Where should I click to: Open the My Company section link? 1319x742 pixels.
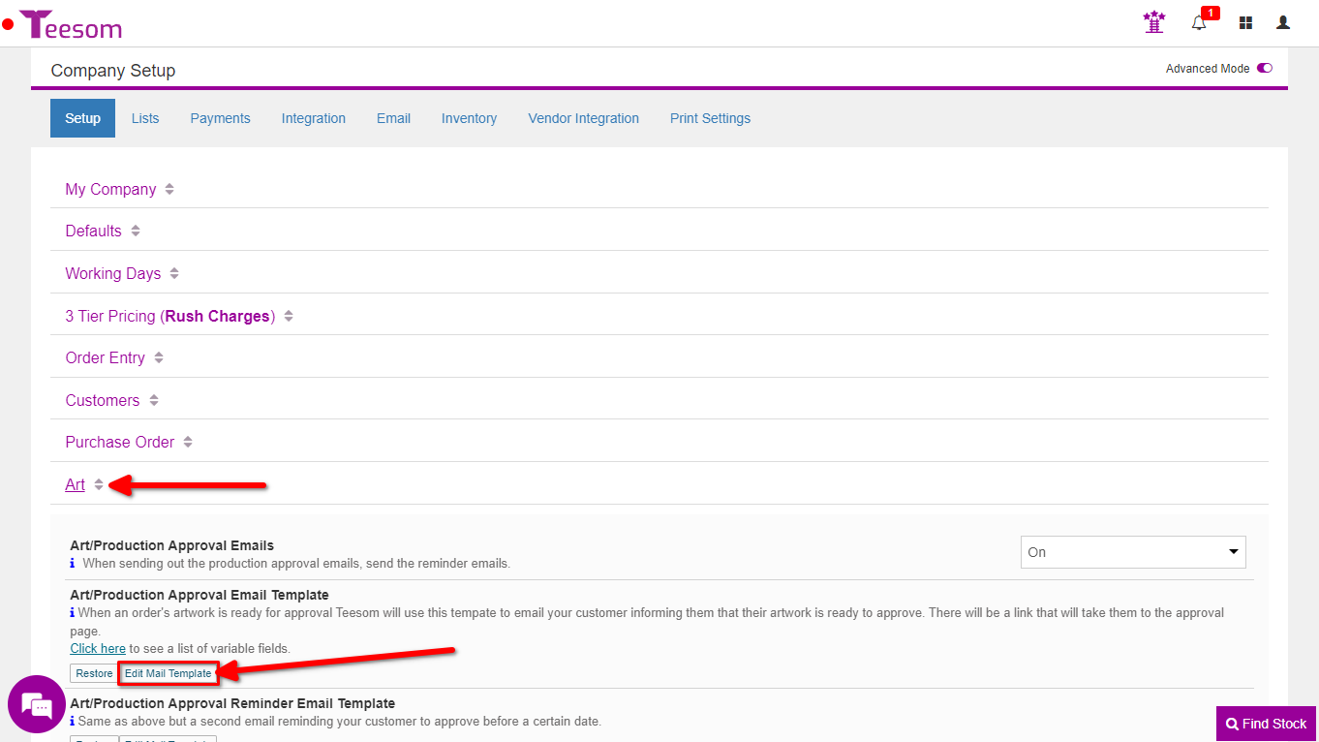[110, 190]
